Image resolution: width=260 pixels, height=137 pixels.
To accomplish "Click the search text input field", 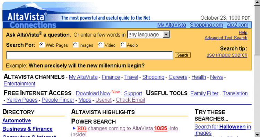I will click(x=89, y=55).
